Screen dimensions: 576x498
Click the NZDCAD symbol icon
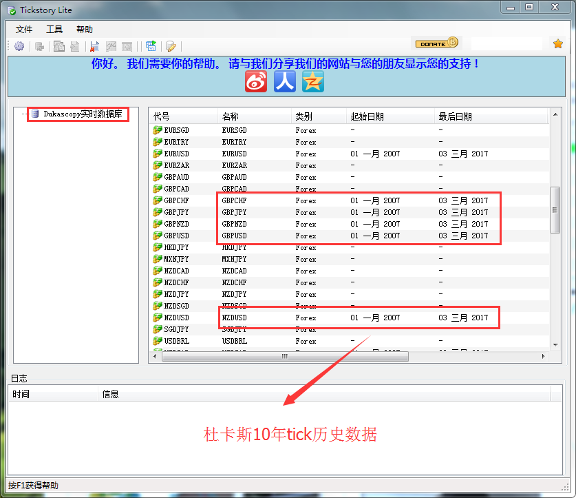pyautogui.click(x=158, y=271)
